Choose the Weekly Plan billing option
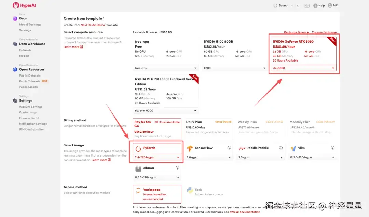Image resolution: width=369 pixels, height=217 pixels. (260, 129)
